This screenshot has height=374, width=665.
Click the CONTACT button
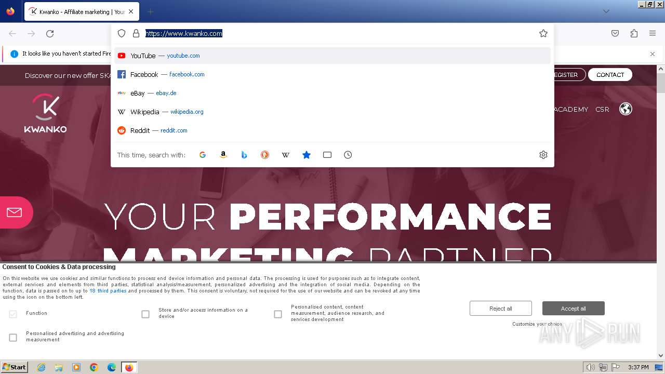pos(610,75)
